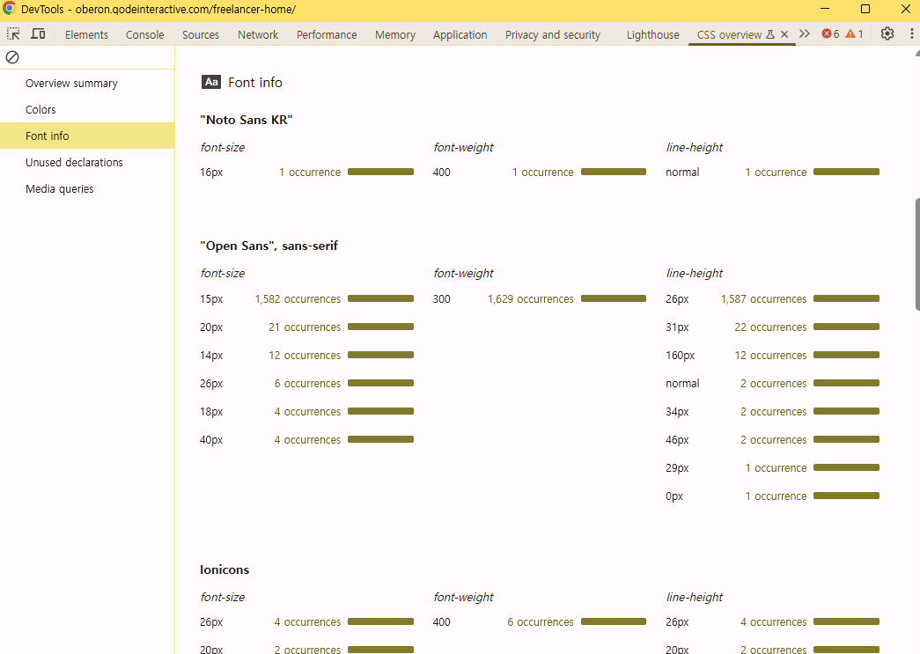Open DevTools settings gear
Screen dimensions: 920x654
pos(887,34)
